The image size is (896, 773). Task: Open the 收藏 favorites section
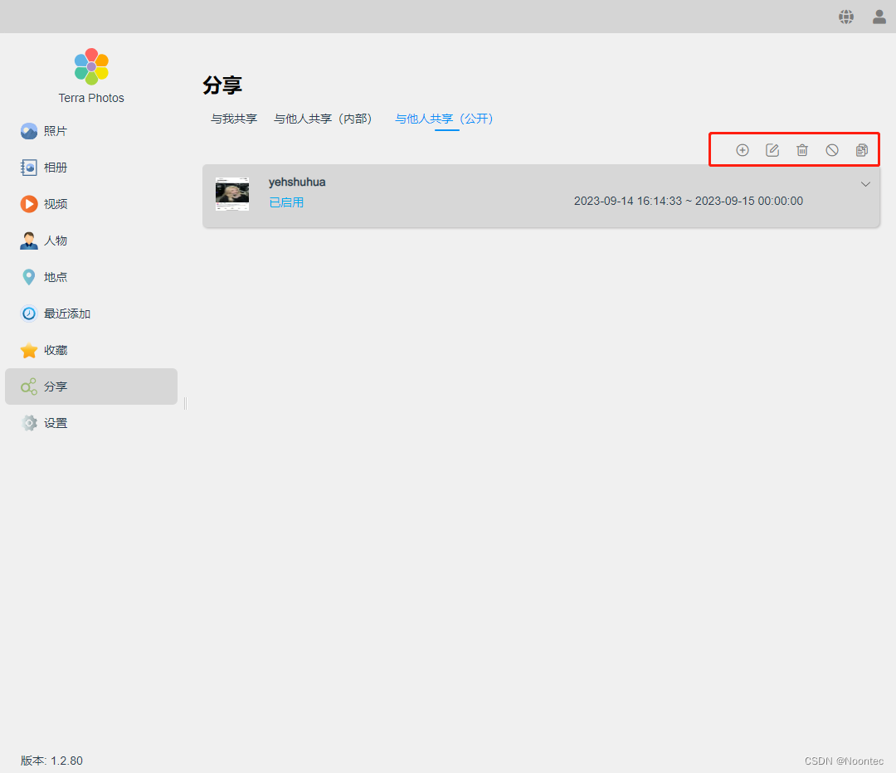point(56,349)
